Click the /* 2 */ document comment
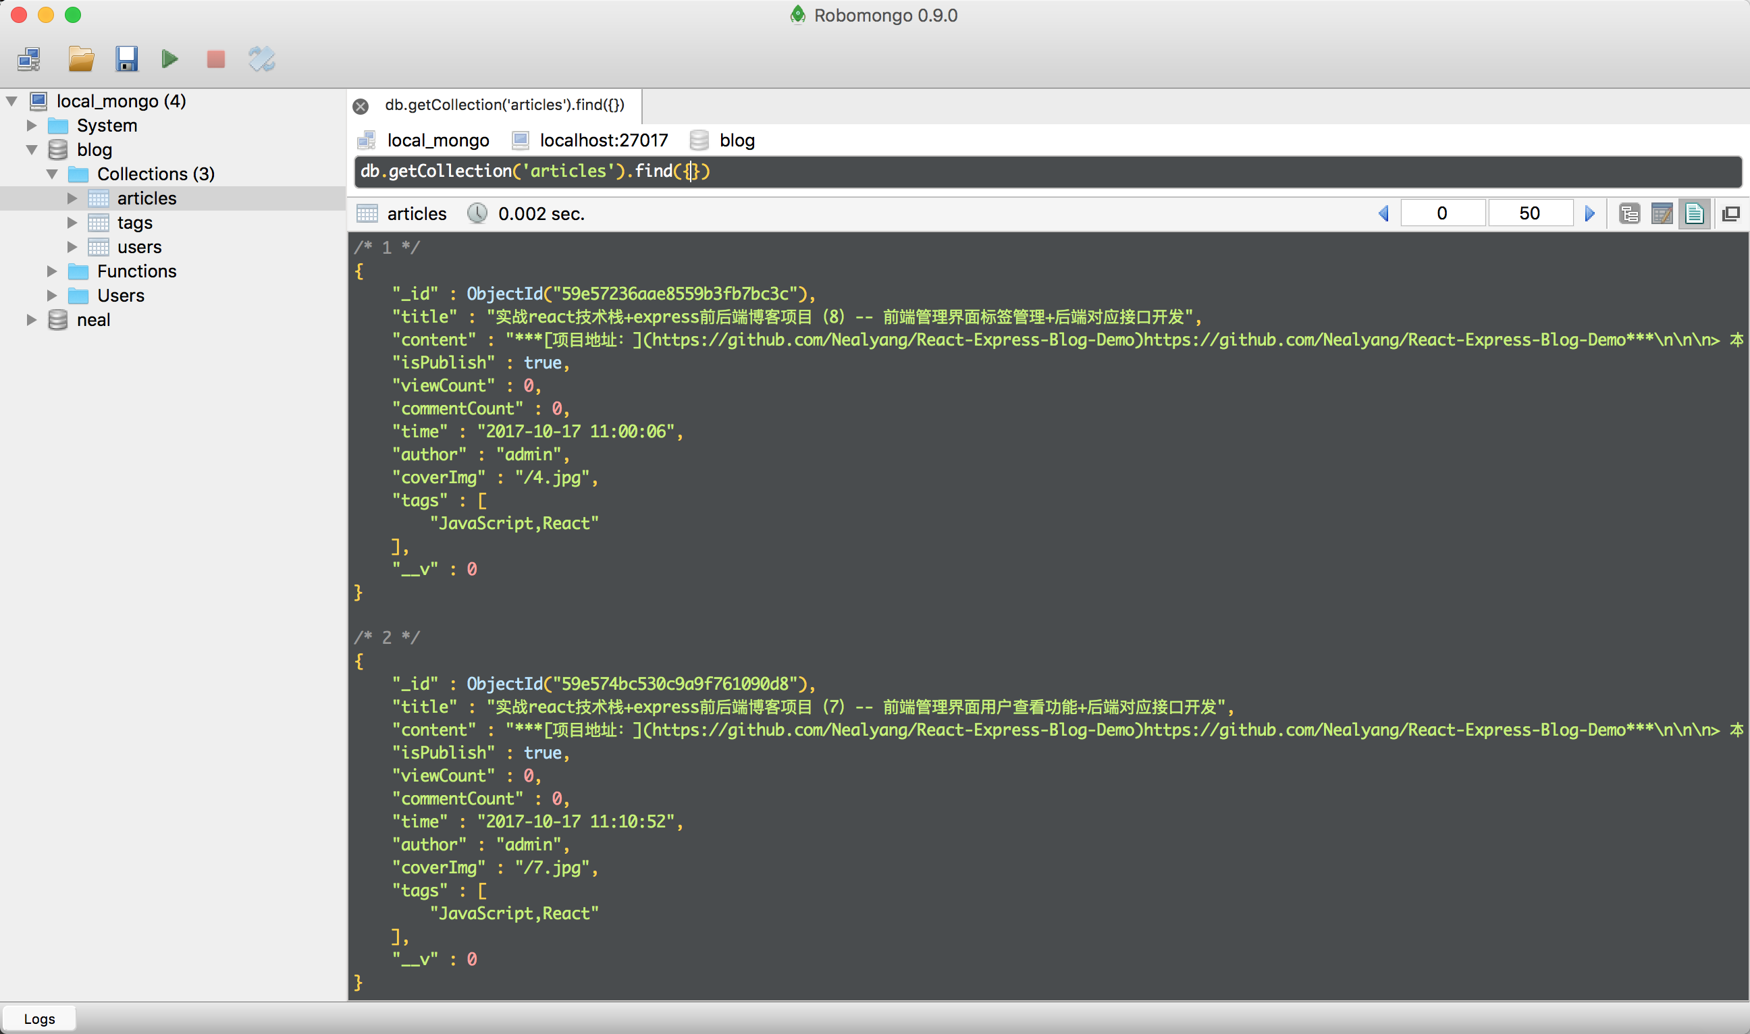1750x1034 pixels. point(386,638)
